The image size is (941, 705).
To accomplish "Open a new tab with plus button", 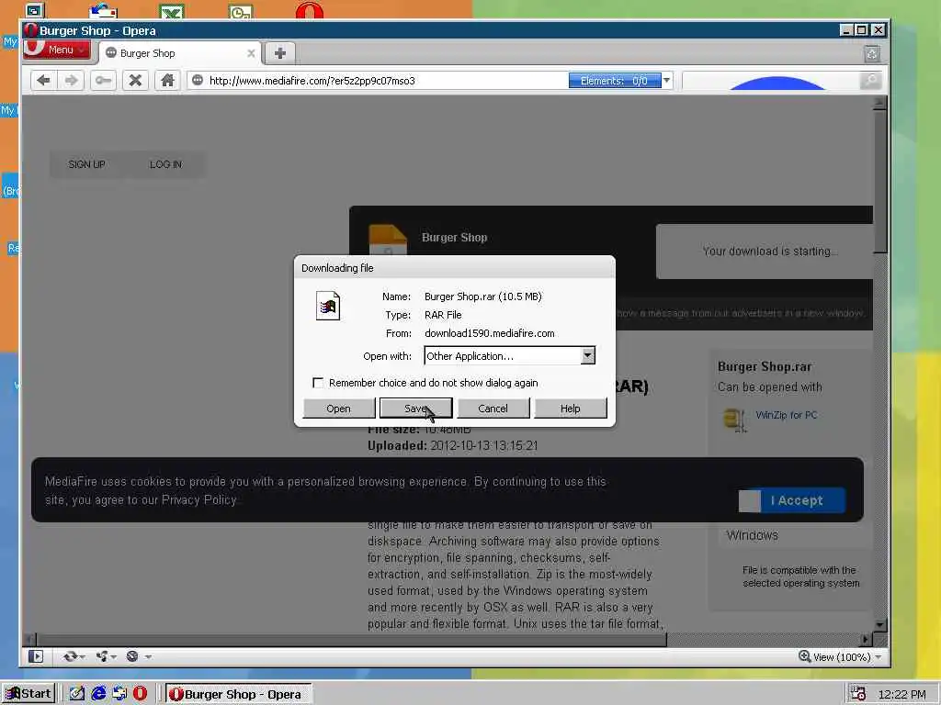I will [x=279, y=53].
